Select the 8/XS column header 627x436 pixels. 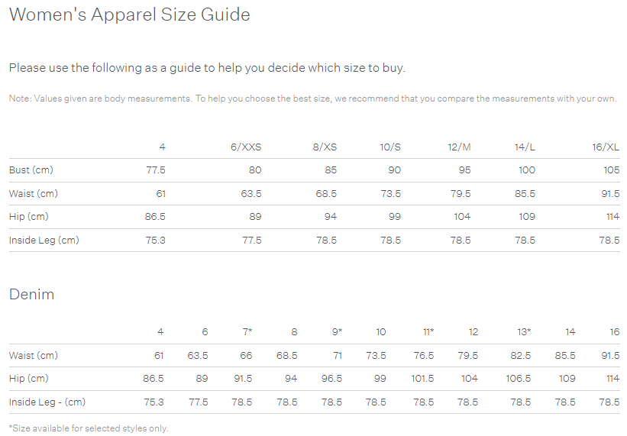(325, 147)
